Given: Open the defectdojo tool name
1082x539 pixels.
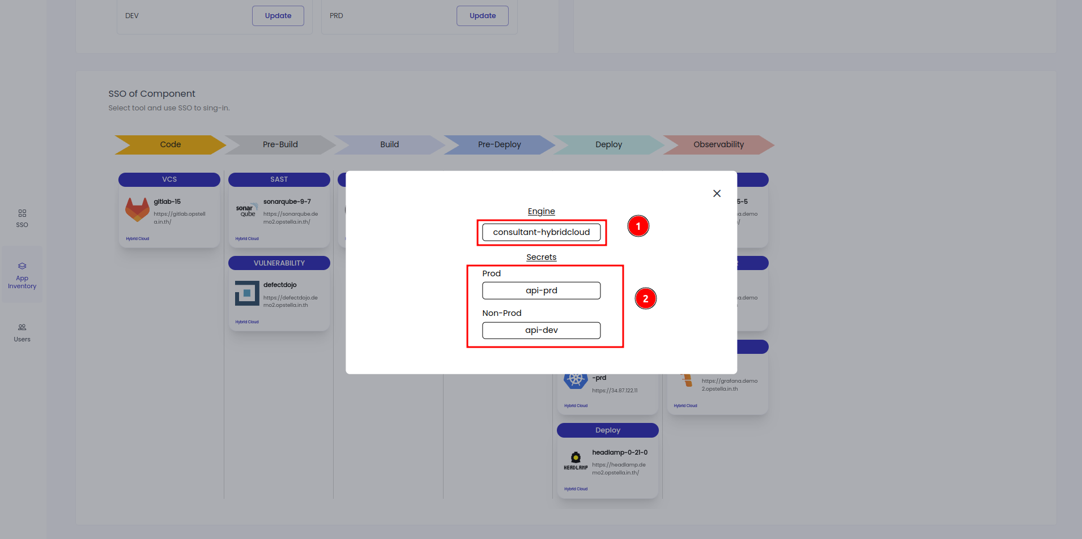Looking at the screenshot, I should (280, 285).
